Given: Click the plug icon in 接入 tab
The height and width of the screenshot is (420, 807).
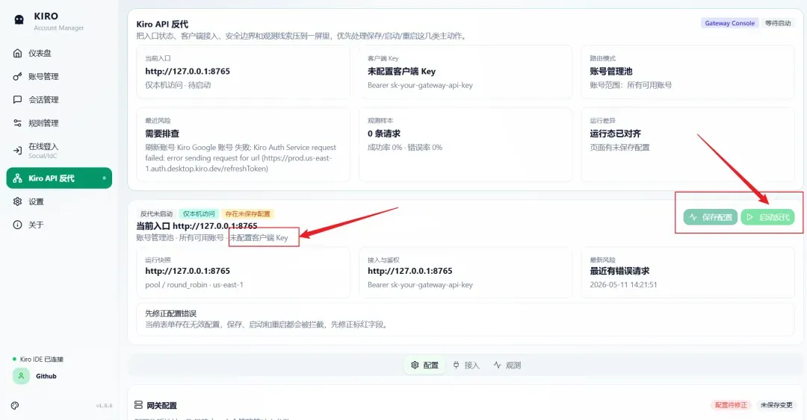Looking at the screenshot, I should 456,365.
